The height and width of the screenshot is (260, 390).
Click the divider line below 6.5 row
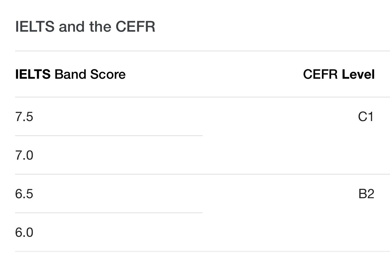tap(109, 213)
